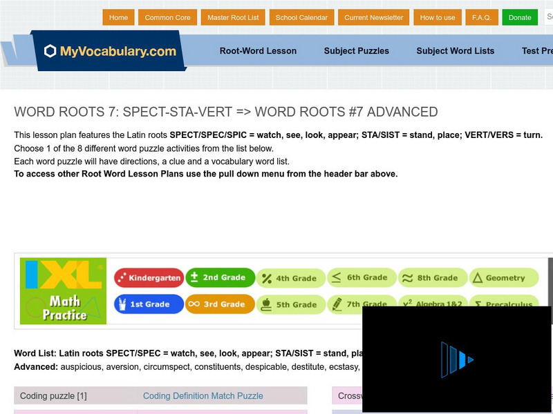The height and width of the screenshot is (414, 553).
Task: Select Master Root List in header
Action: [x=234, y=17]
